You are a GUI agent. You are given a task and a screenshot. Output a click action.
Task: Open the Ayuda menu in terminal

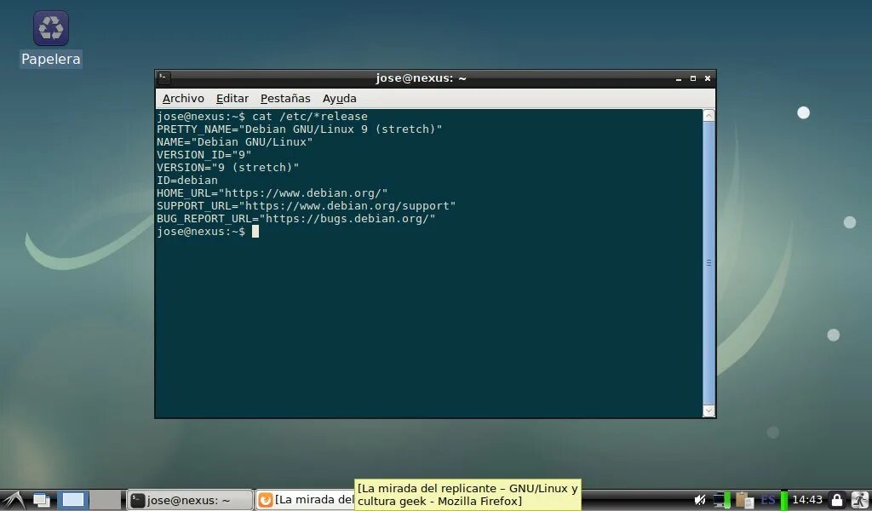point(339,99)
